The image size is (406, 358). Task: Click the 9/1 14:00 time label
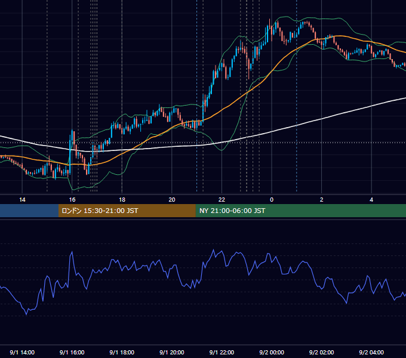tap(22, 352)
